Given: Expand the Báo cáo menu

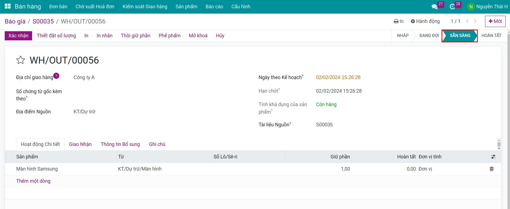Looking at the screenshot, I should pos(214,7).
